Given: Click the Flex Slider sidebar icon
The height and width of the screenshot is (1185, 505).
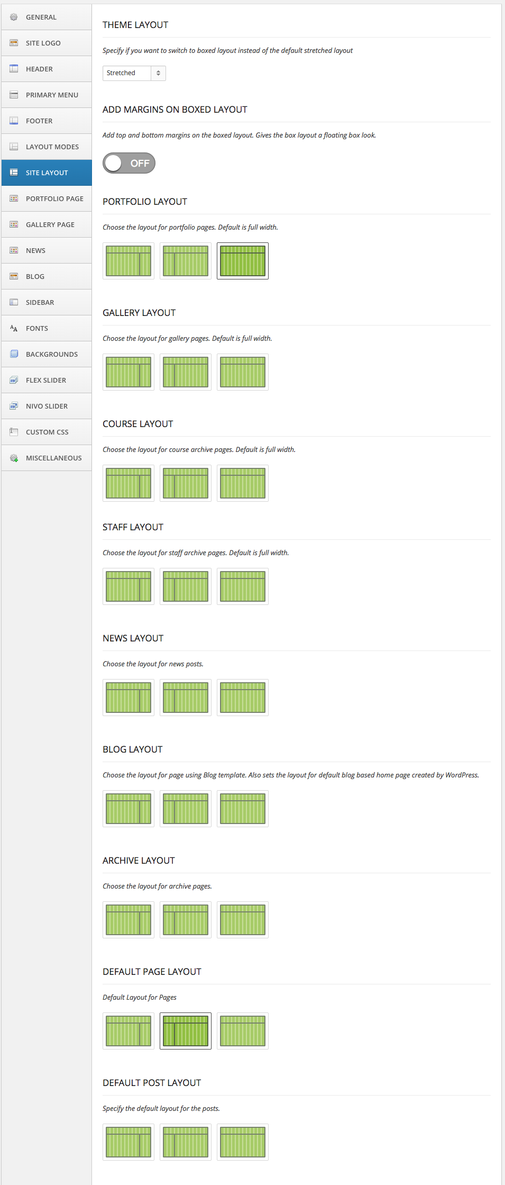Looking at the screenshot, I should [14, 380].
